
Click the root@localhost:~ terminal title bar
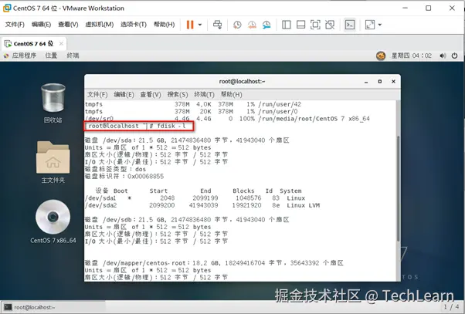click(243, 82)
